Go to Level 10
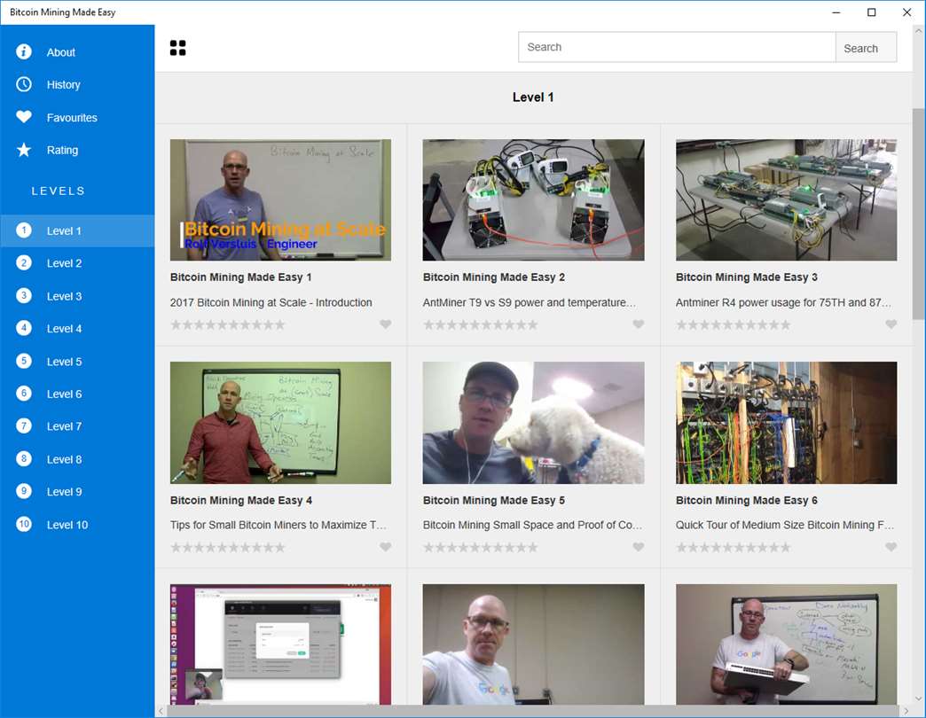 coord(77,525)
